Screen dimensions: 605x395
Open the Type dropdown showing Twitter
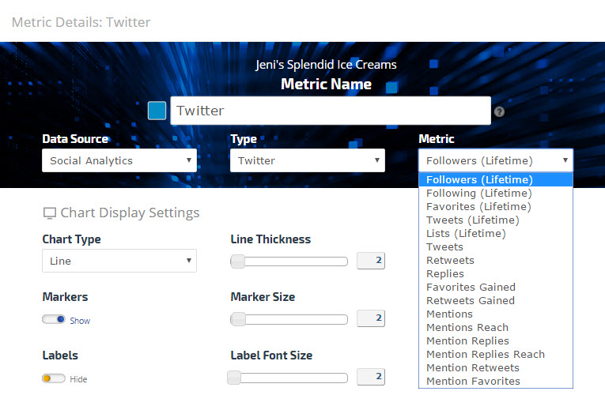(x=307, y=160)
